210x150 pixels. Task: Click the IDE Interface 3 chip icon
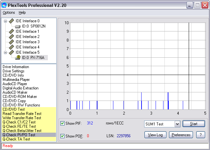(x=11, y=42)
